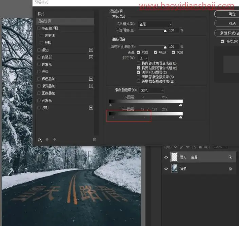Viewport: 239px width, 226px height.
Task: Click the 背景 layer thumbnail
Action: tap(174, 168)
